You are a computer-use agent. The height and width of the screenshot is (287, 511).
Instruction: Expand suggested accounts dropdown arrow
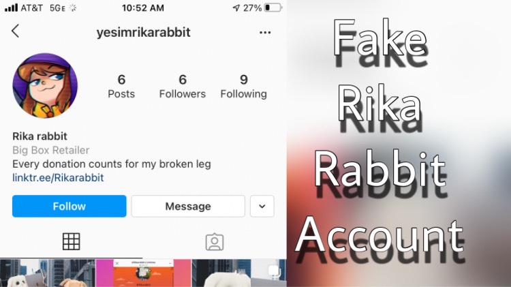click(262, 206)
